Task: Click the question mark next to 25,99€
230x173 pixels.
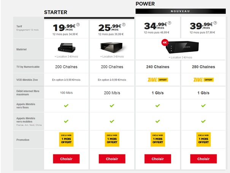Action: point(123,25)
